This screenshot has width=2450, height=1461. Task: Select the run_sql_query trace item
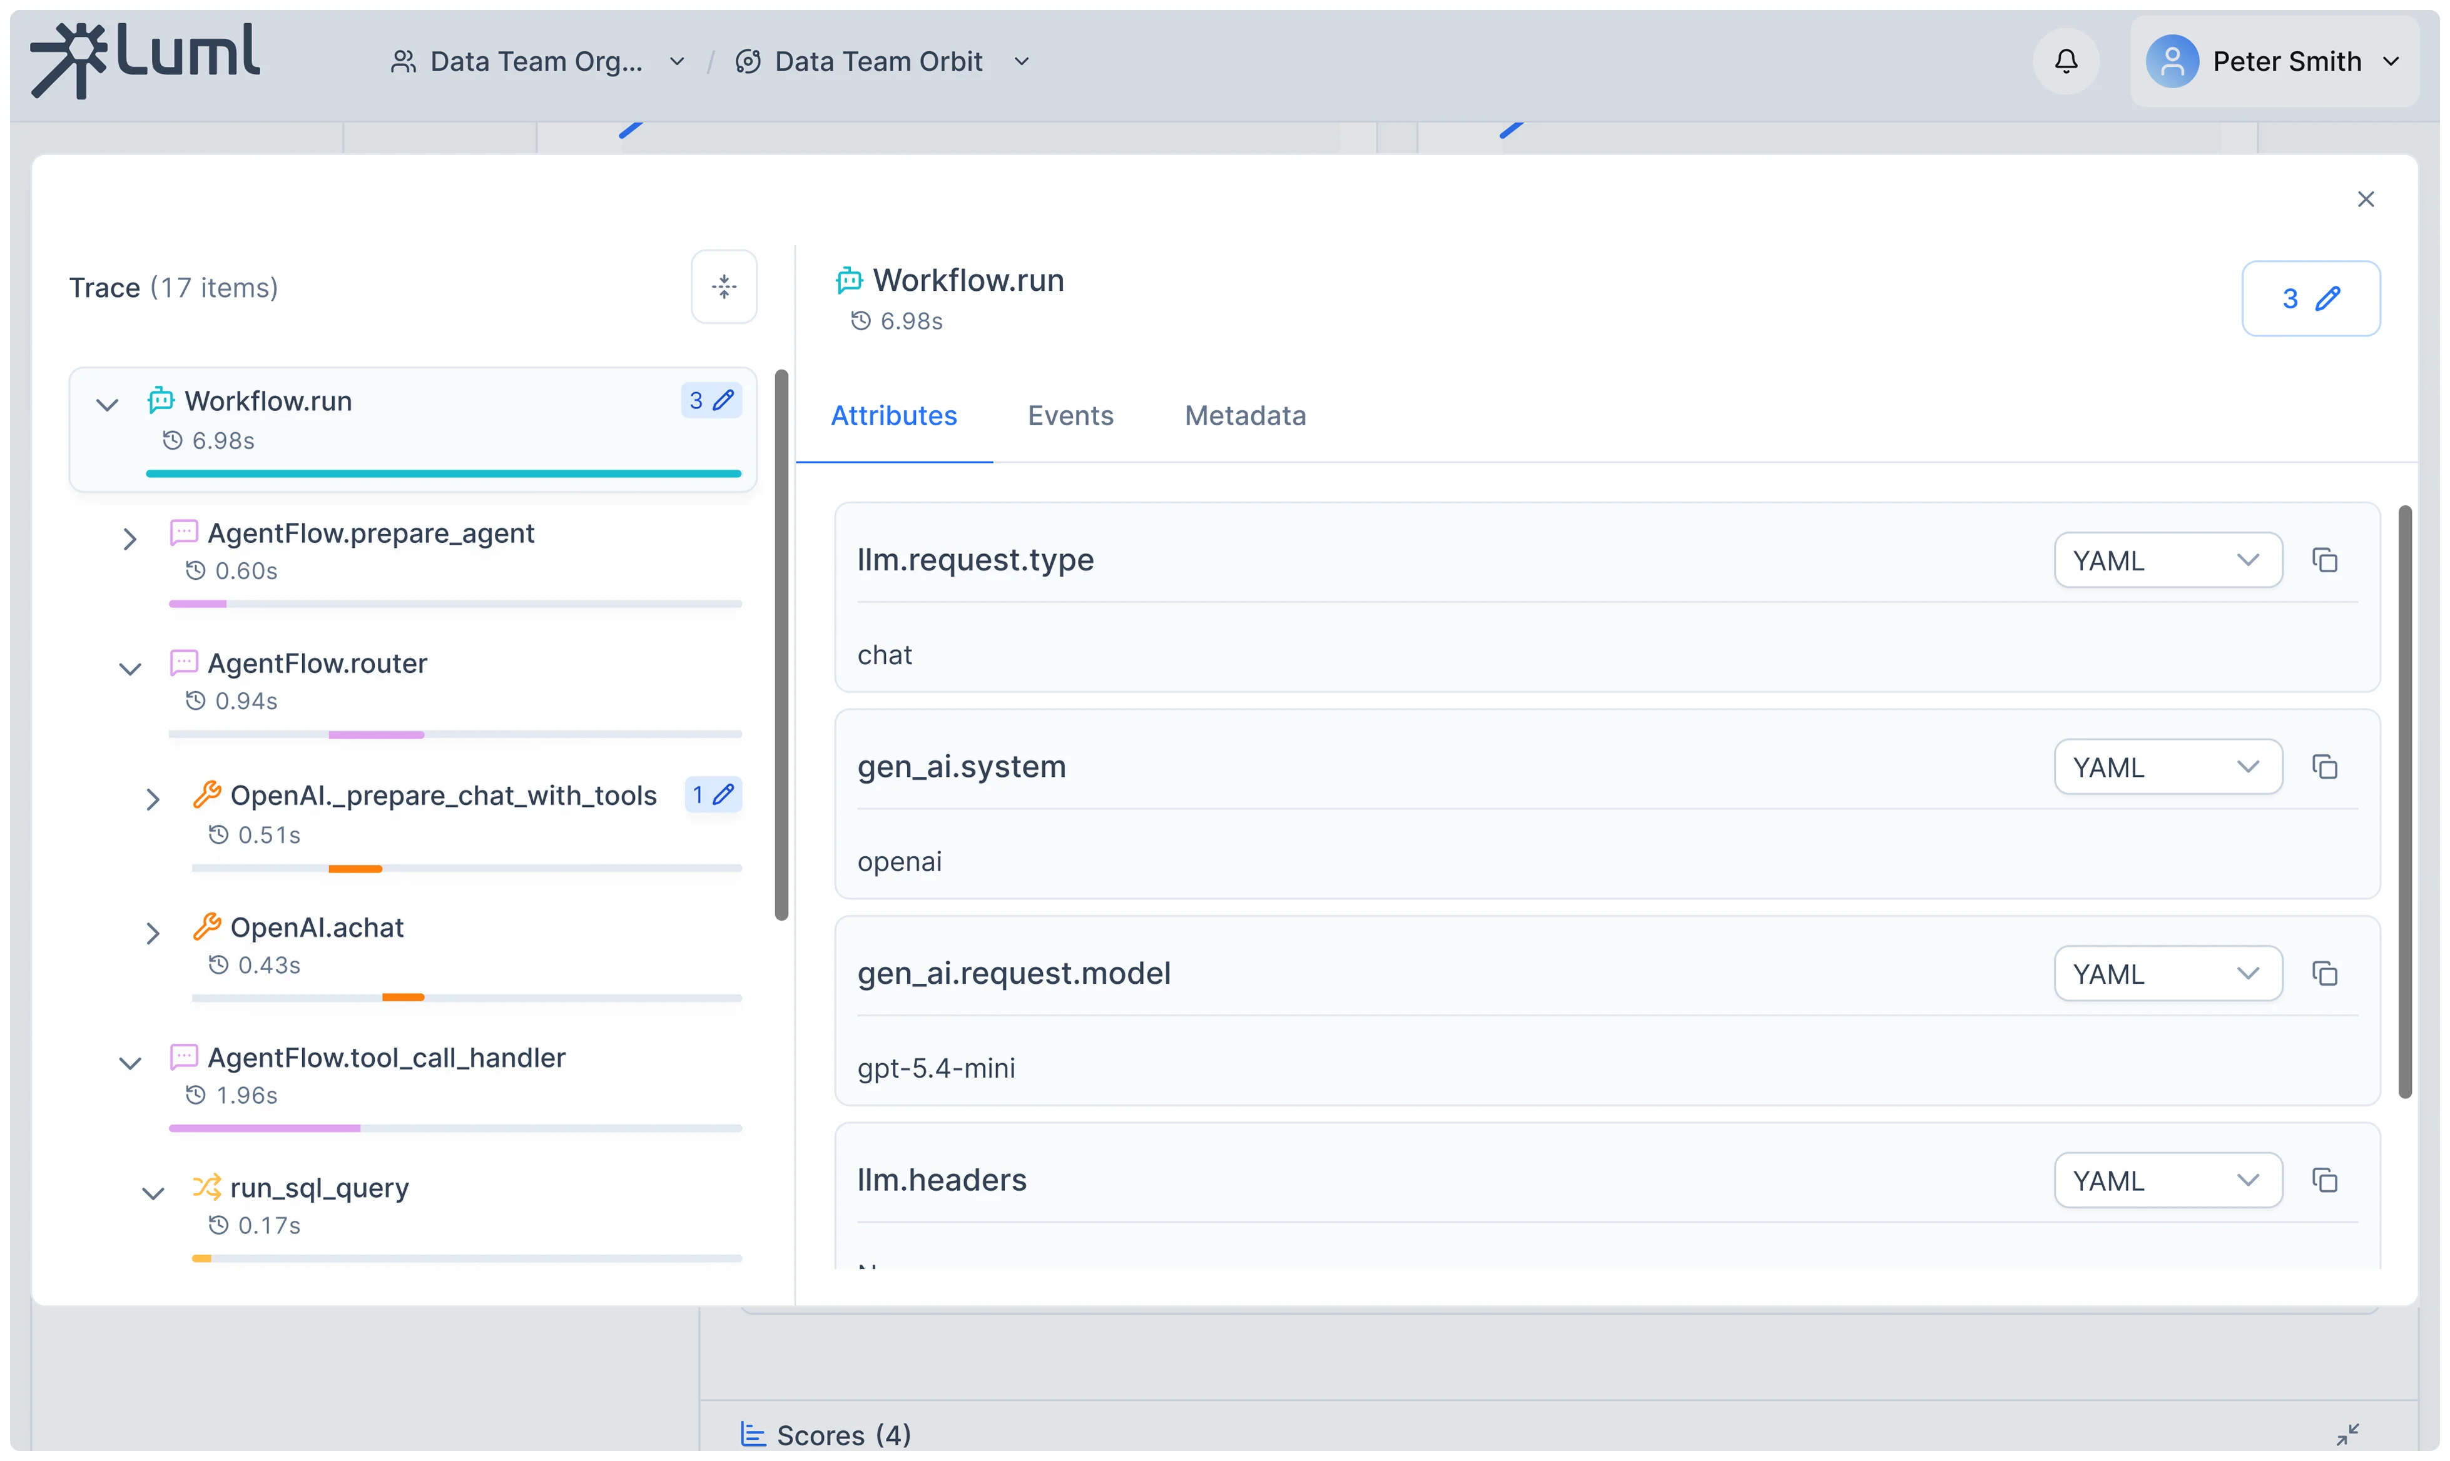pyautogui.click(x=319, y=1188)
